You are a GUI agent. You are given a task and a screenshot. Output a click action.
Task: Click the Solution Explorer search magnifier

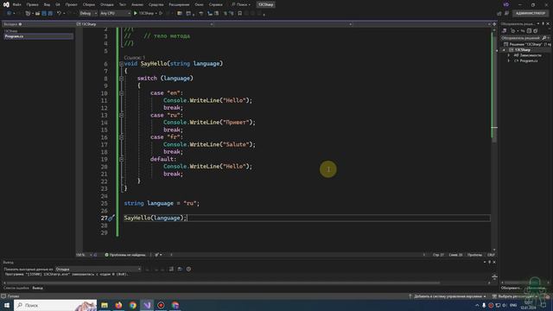coord(544,38)
